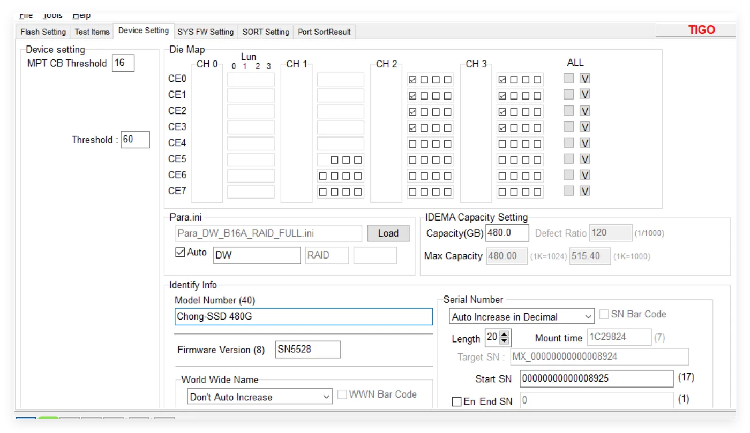Open the Auto Increase in Decimal dropdown

coord(522,316)
